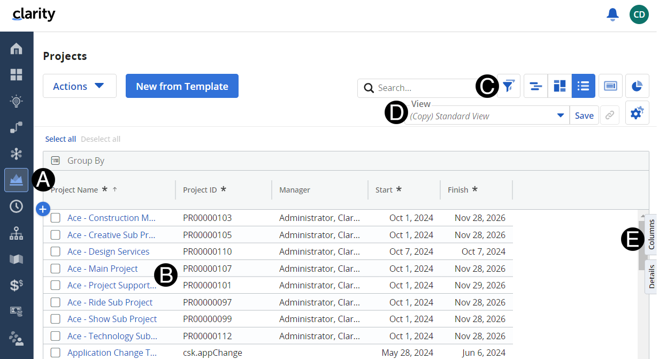Open the timesheets clock icon in sidebar
Image resolution: width=659 pixels, height=359 pixels.
[x=16, y=206]
